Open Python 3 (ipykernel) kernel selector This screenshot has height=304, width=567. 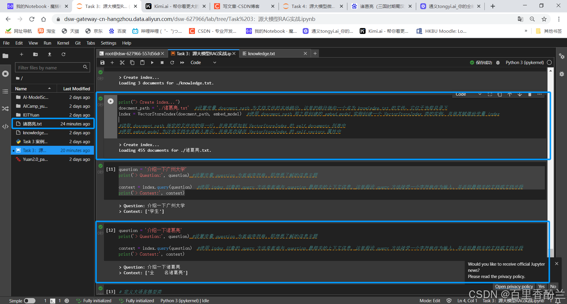coord(524,63)
